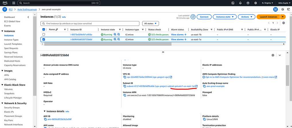292x128 pixels.
Task: Open details panel settings gear
Action: tap(273, 55)
